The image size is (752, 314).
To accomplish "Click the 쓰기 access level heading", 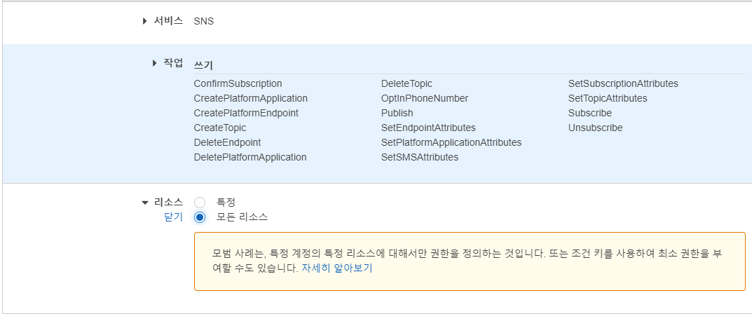I will [x=203, y=66].
